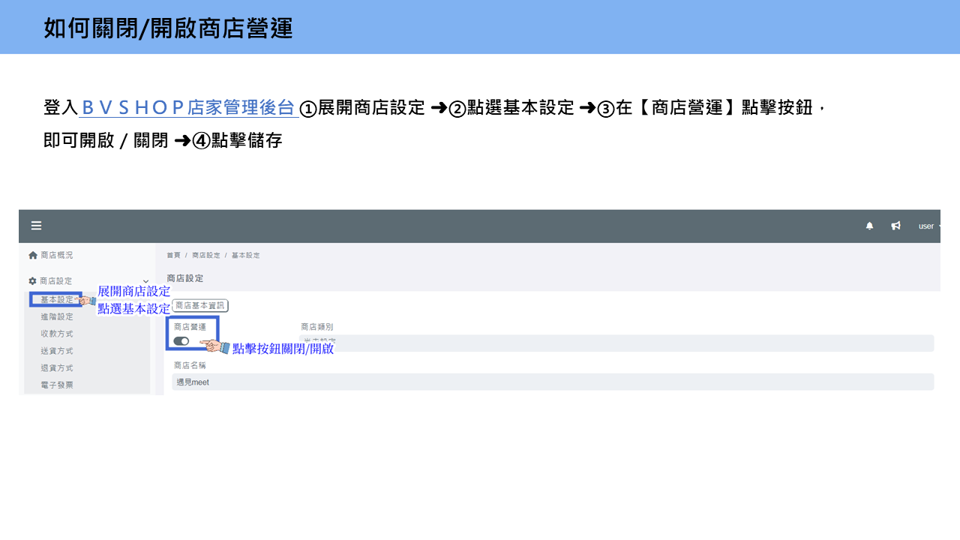
Task: Select 進階設定 in the sidebar
Action: coord(57,316)
